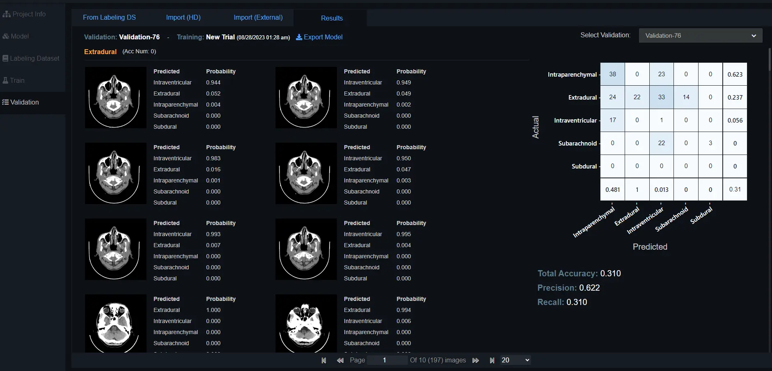Go to previous page icon

[340, 360]
